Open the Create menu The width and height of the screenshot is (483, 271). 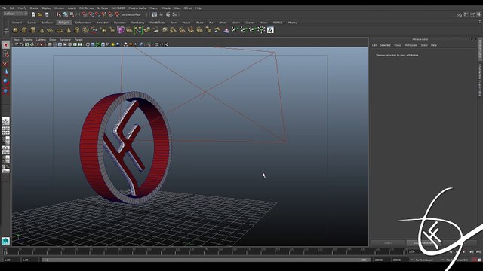[x=34, y=8]
